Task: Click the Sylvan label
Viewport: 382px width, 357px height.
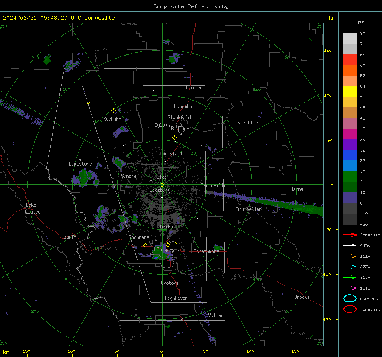Action: coord(162,125)
